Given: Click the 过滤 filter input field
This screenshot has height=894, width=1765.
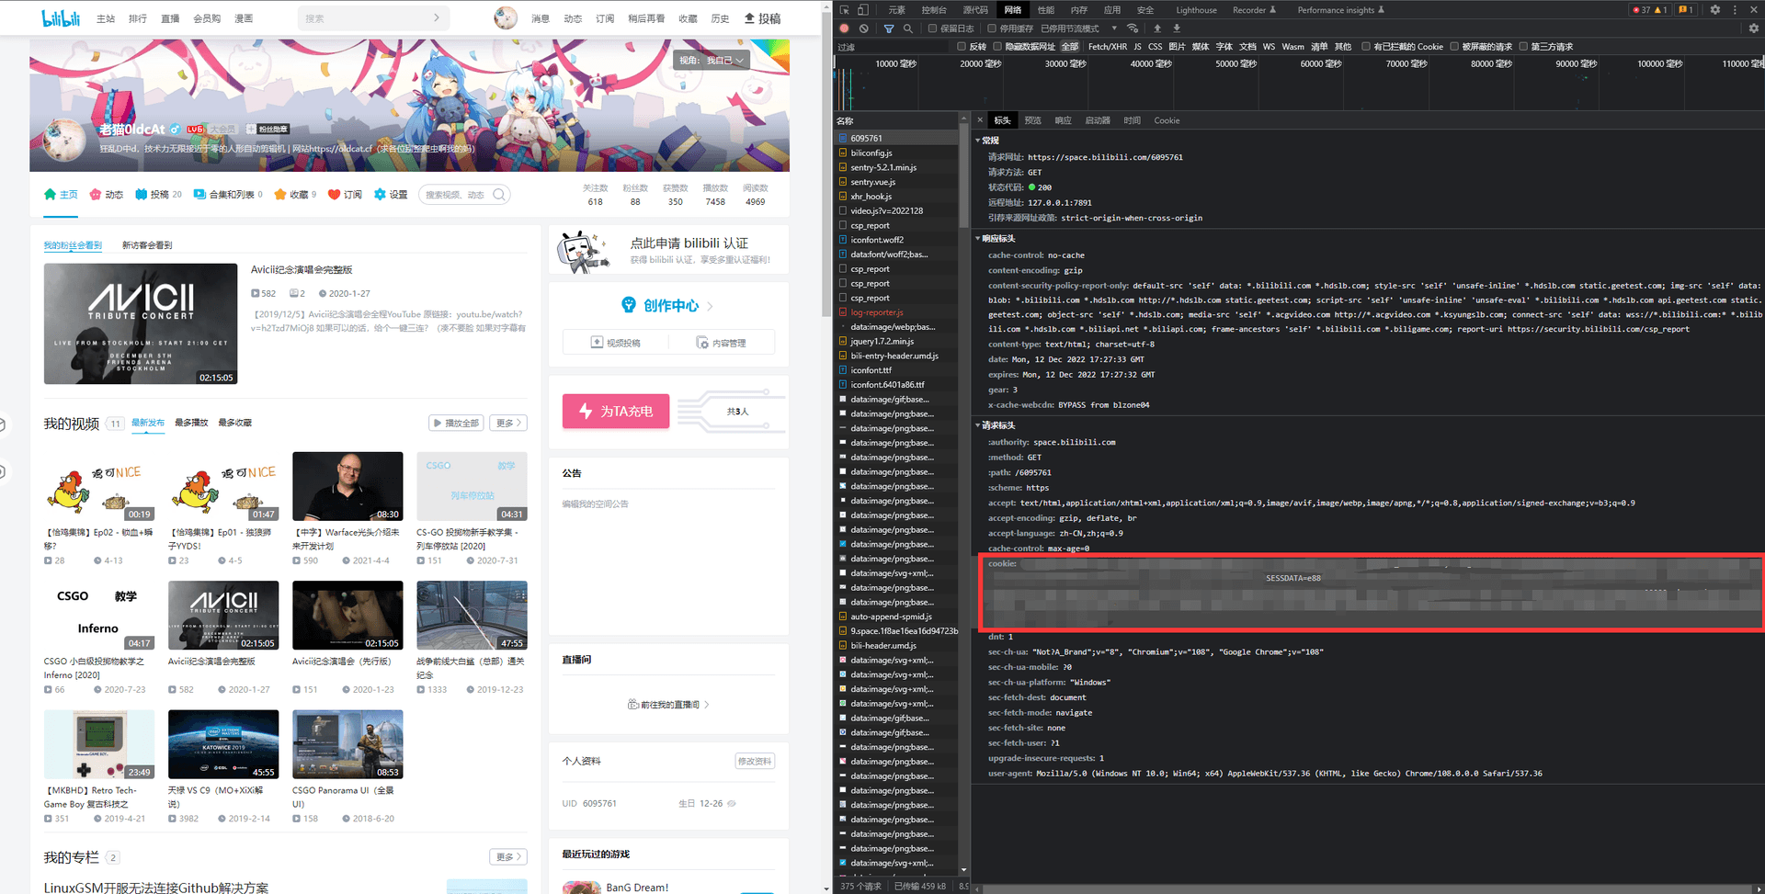Looking at the screenshot, I should click(892, 47).
